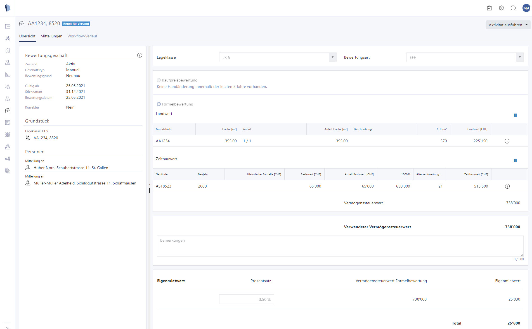Open the Aktivität ausführen dropdown
Image resolution: width=532 pixels, height=329 pixels.
click(x=508, y=25)
